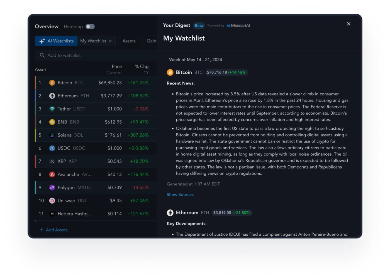The height and width of the screenshot is (280, 390).
Task: Click the Avalanche coin icon
Action: (x=52, y=175)
